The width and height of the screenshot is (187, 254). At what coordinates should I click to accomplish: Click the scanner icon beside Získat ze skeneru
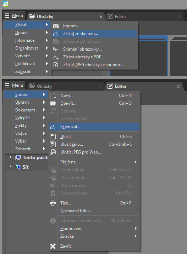[x=56, y=34]
